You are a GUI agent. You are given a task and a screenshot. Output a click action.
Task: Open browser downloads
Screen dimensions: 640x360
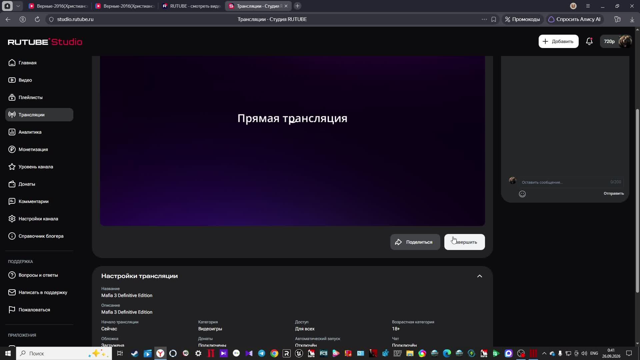pos(632,19)
